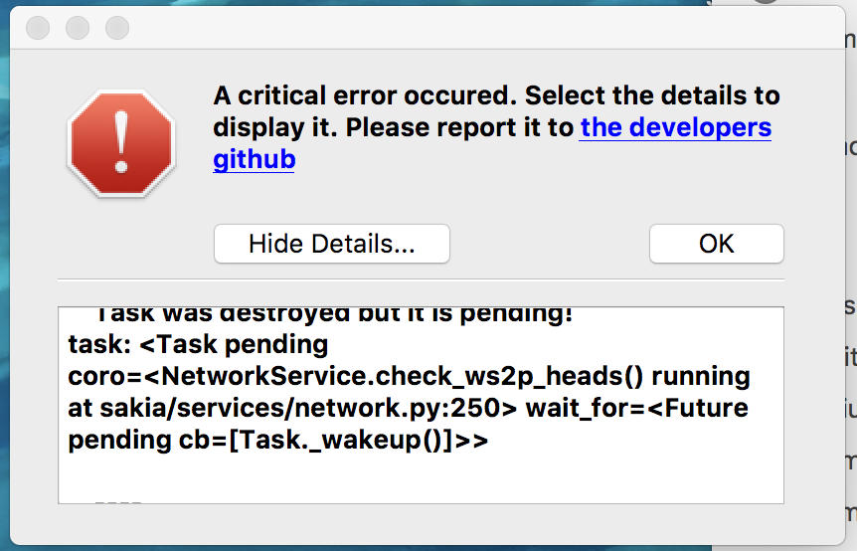Click the third grey window control circle

click(x=117, y=27)
